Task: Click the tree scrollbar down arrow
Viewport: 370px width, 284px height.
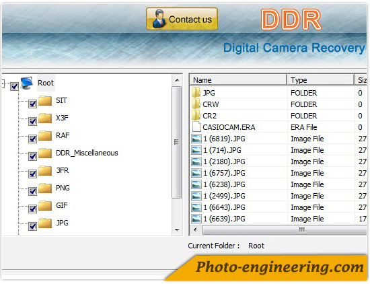Action: coord(177,229)
